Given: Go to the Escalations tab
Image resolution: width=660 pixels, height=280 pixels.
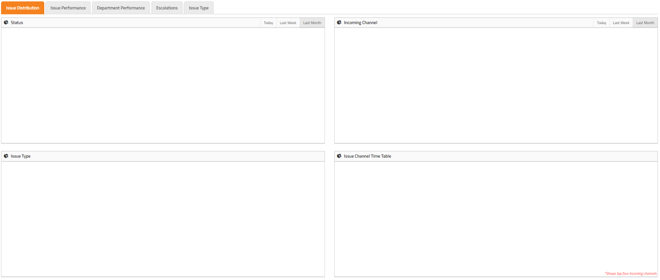Looking at the screenshot, I should (x=167, y=8).
